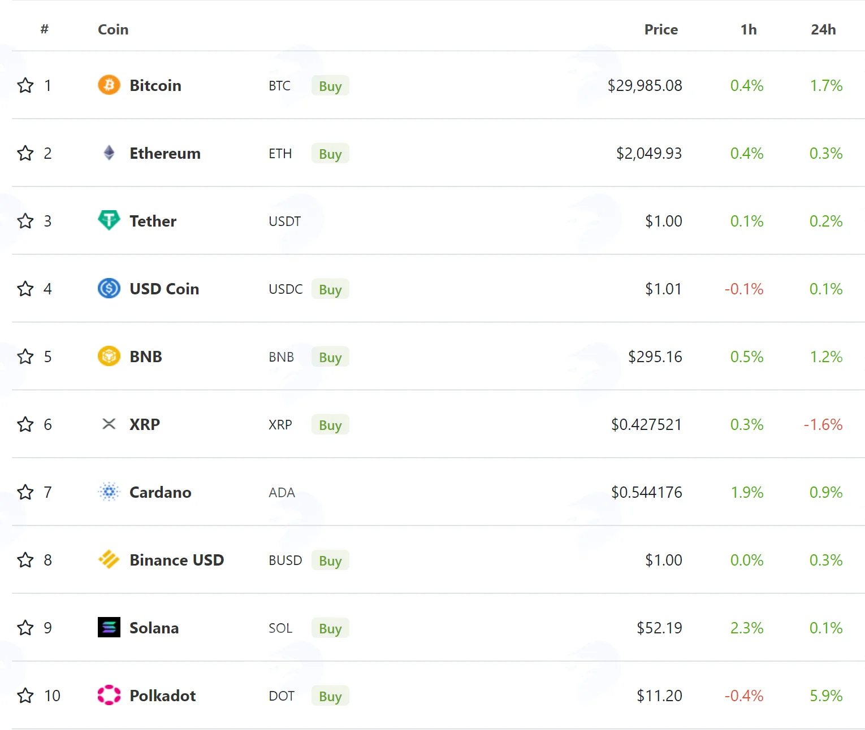The height and width of the screenshot is (730, 865).
Task: Star Polkadot as a favorite
Action: click(x=25, y=696)
